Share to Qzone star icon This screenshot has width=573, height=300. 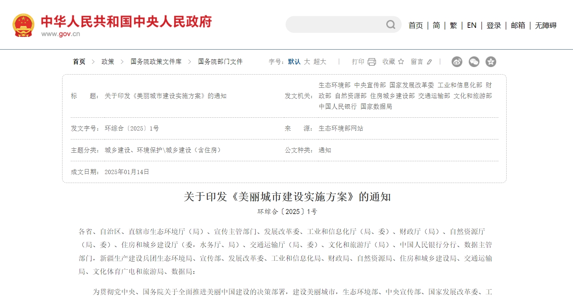[x=491, y=62]
